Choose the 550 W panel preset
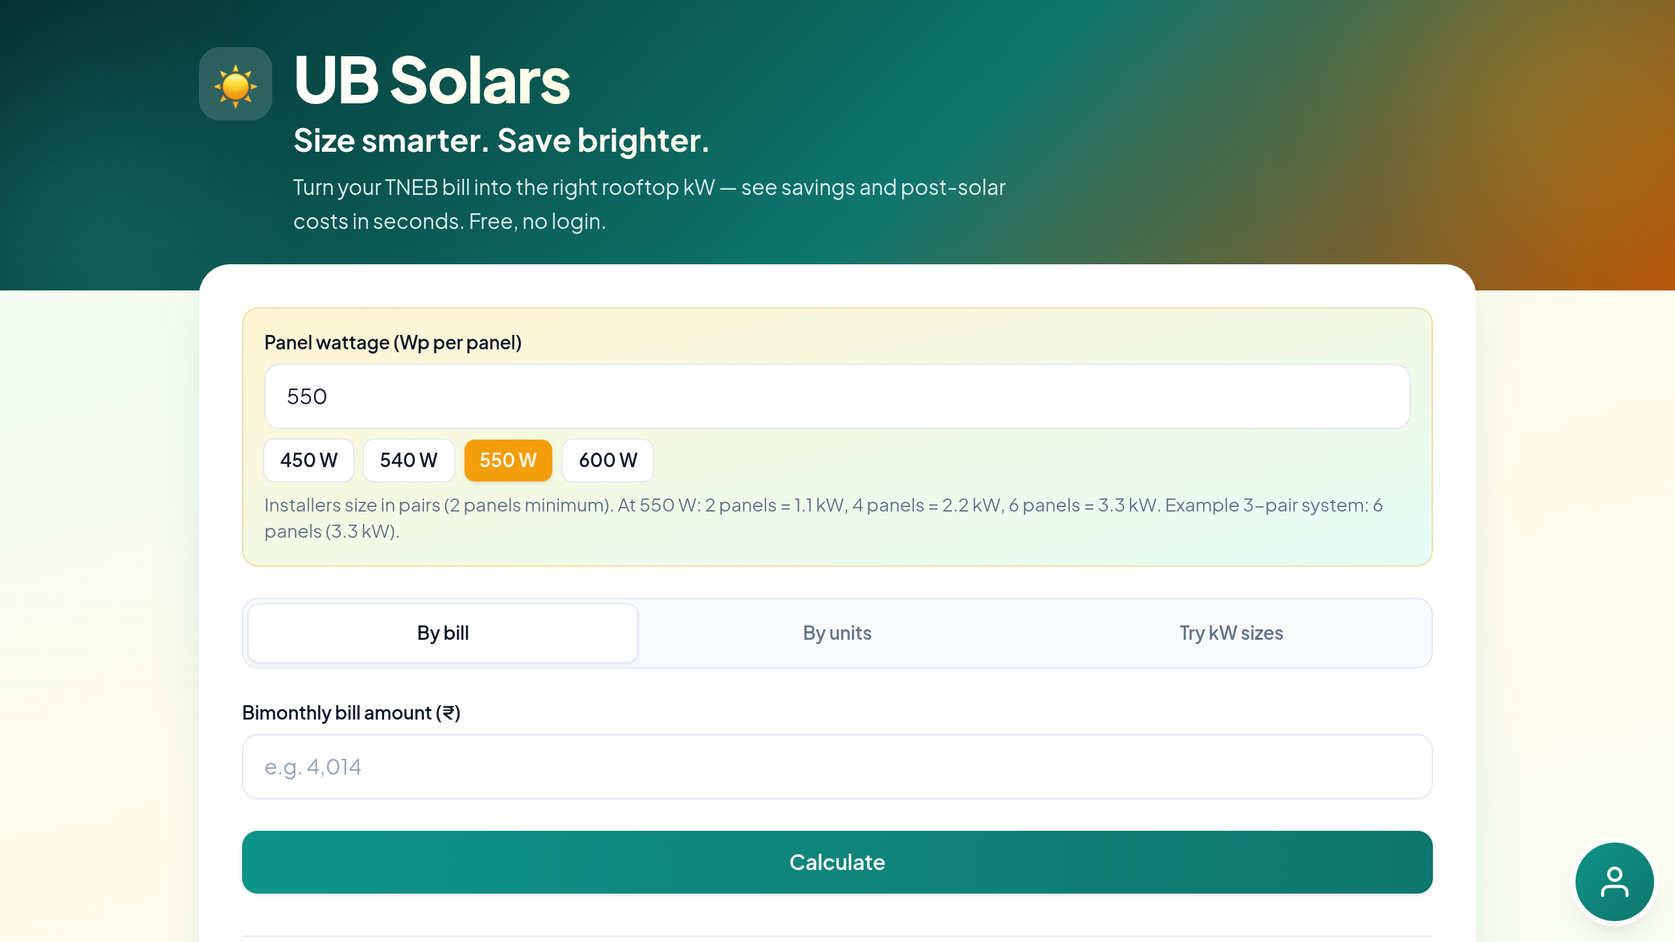This screenshot has height=942, width=1675. click(508, 460)
